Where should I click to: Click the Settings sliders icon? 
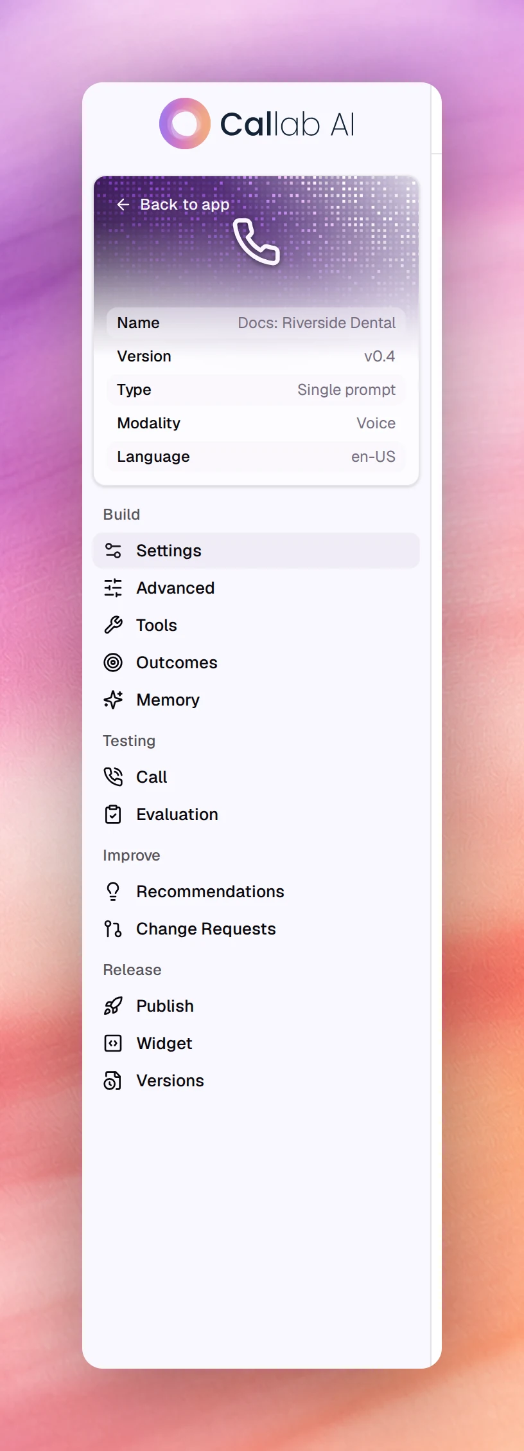(x=113, y=551)
